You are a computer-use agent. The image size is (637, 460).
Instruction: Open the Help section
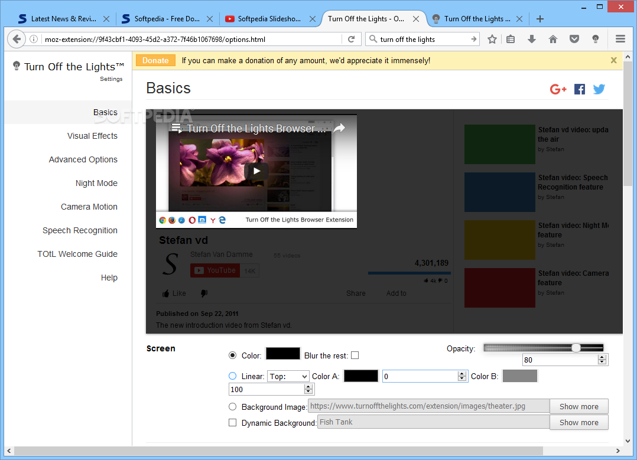click(x=109, y=278)
